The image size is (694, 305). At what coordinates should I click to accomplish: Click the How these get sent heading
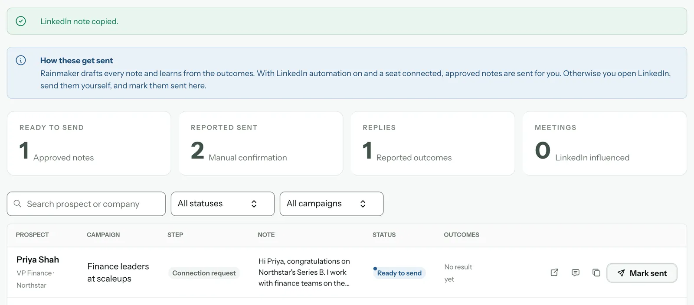pyautogui.click(x=76, y=61)
